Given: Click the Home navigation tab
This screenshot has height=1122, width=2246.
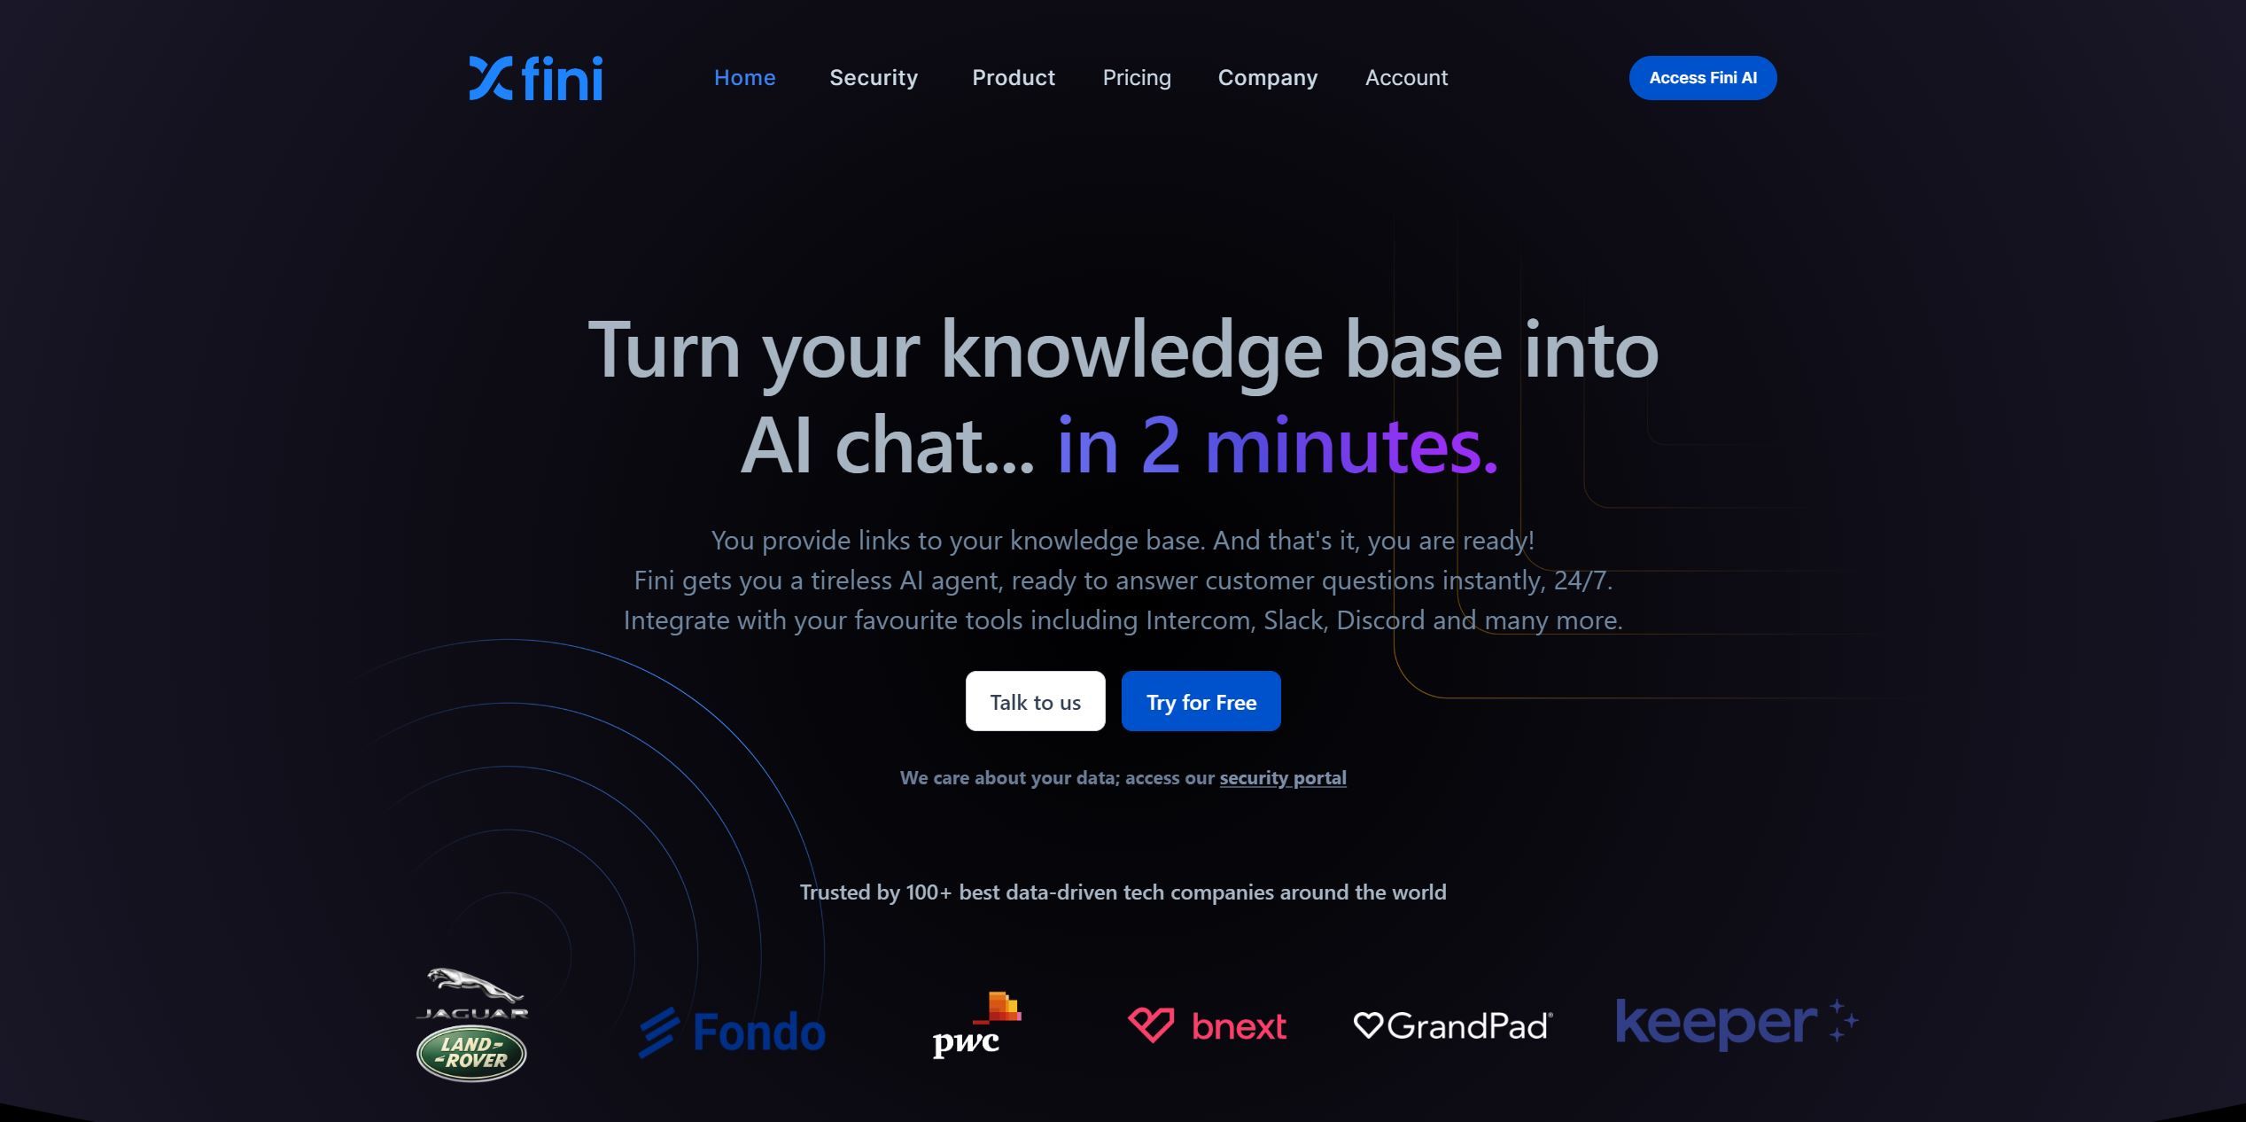Looking at the screenshot, I should [x=745, y=76].
